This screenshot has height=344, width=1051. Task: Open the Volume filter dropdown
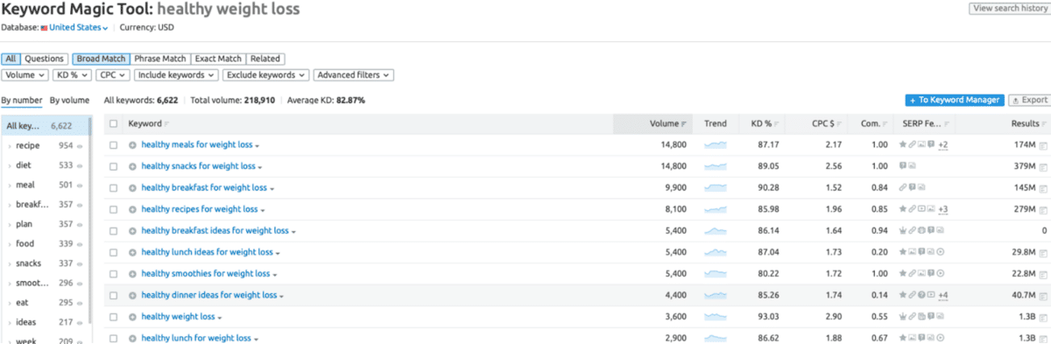click(x=25, y=75)
